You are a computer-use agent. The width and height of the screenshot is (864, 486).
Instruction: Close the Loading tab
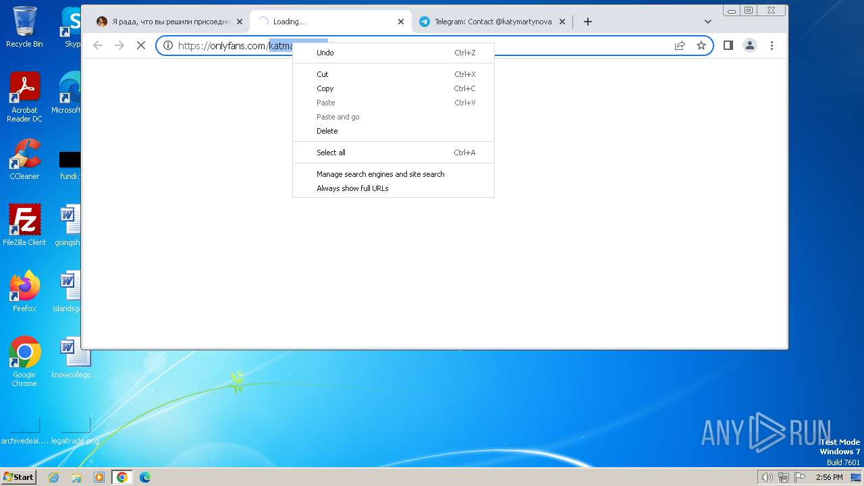click(401, 22)
